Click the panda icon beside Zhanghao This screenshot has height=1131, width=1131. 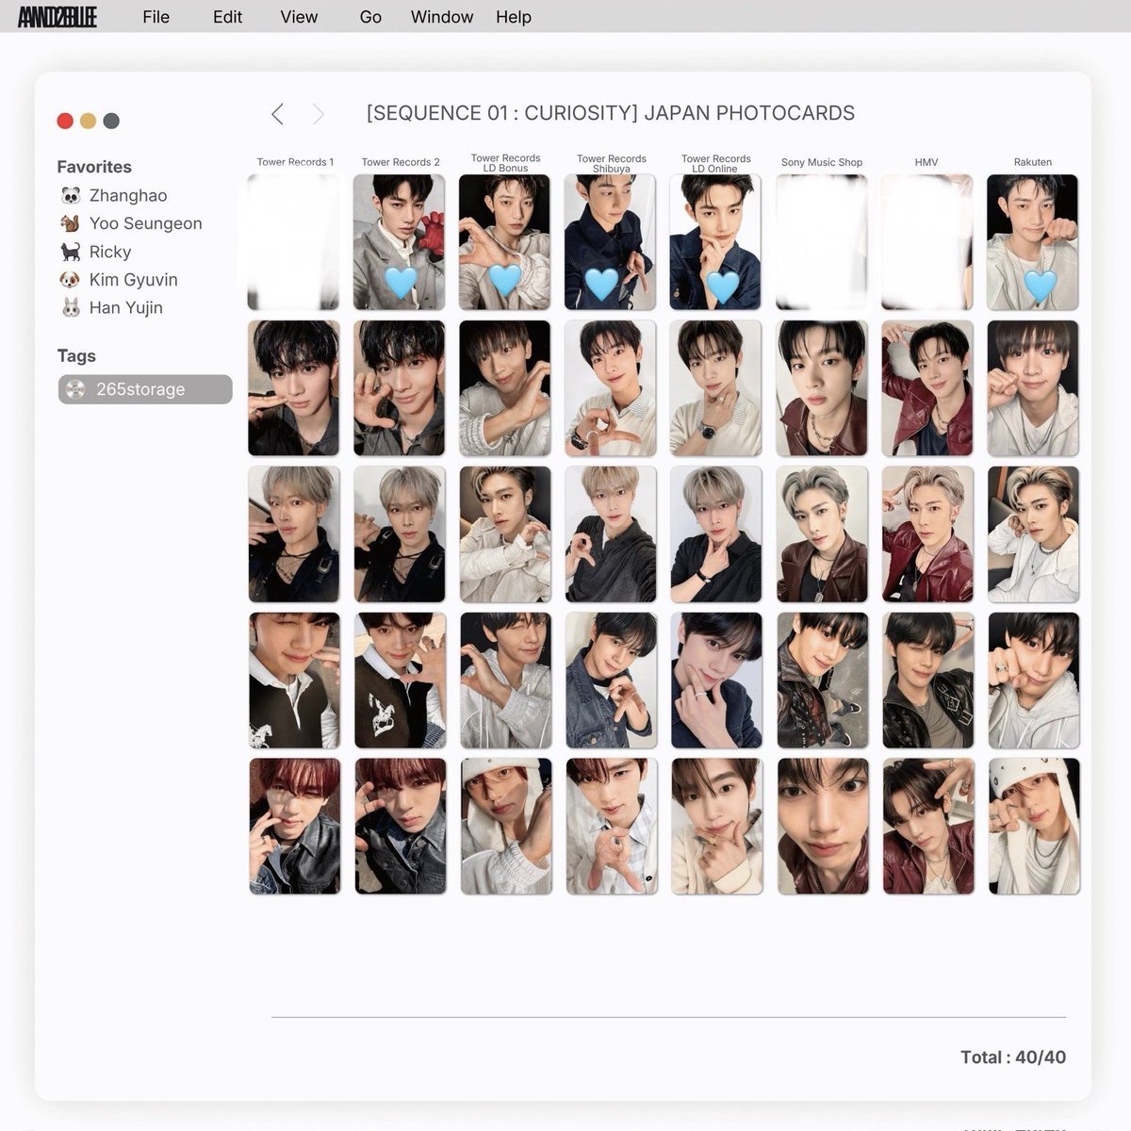[x=71, y=196]
